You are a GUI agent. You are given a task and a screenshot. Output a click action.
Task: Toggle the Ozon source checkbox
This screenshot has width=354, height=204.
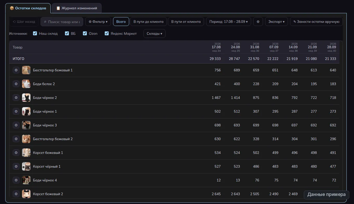[x=85, y=33]
